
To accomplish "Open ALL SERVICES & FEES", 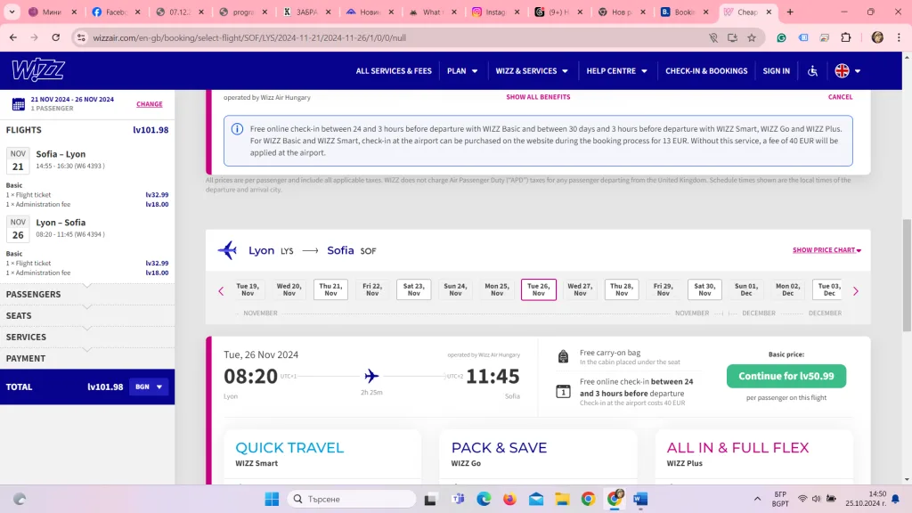I will pos(394,71).
